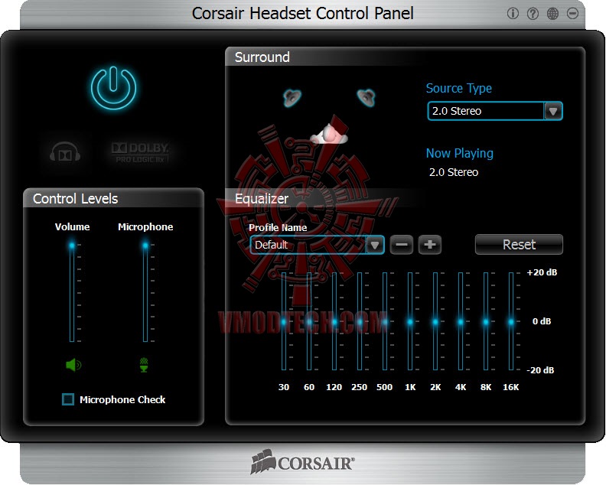Mute the microphone with green mic icon

(144, 365)
